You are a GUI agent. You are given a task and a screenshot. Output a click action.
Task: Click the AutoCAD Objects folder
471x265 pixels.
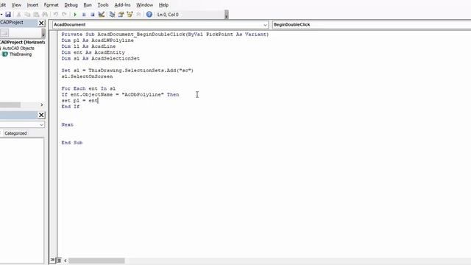point(18,48)
